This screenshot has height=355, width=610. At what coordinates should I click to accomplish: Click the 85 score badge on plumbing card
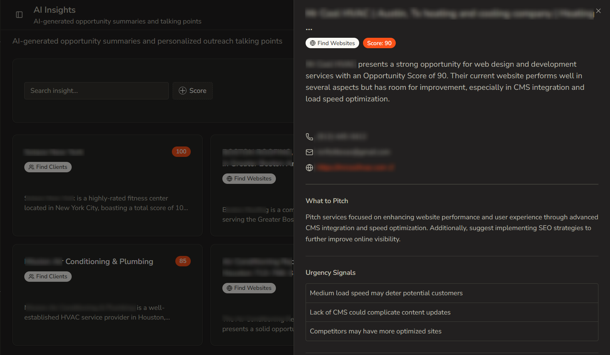(183, 261)
